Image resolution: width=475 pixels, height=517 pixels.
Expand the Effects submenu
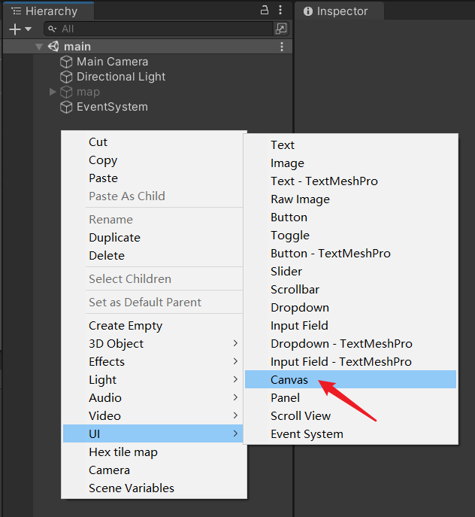coord(153,362)
